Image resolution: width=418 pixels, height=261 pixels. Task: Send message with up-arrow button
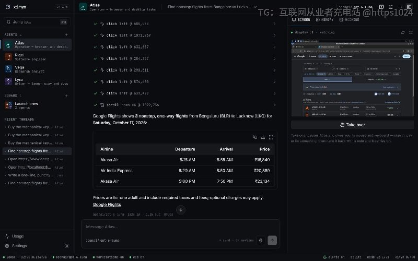point(272,240)
